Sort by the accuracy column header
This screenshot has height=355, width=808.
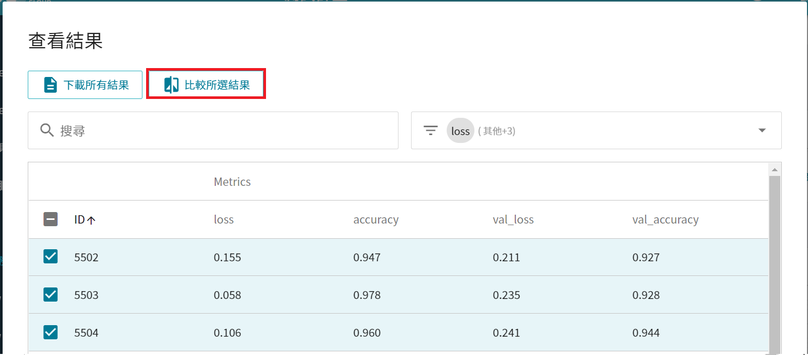(x=375, y=220)
